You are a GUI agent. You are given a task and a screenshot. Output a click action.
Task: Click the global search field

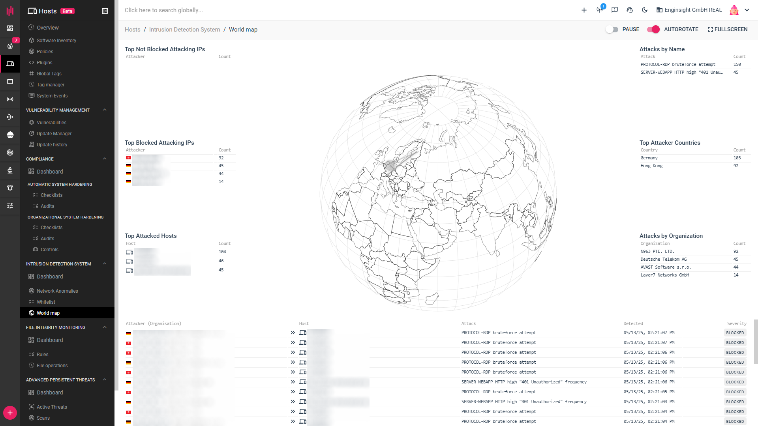click(x=164, y=10)
